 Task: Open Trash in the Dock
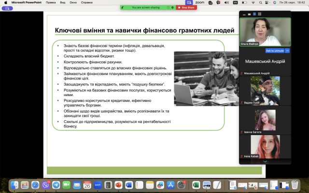pos(295,185)
